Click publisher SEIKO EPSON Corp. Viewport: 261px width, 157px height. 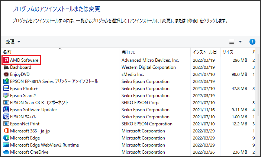click(x=141, y=103)
